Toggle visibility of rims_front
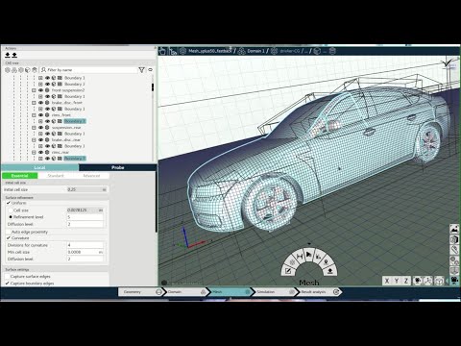461x346 pixels. pos(40,115)
